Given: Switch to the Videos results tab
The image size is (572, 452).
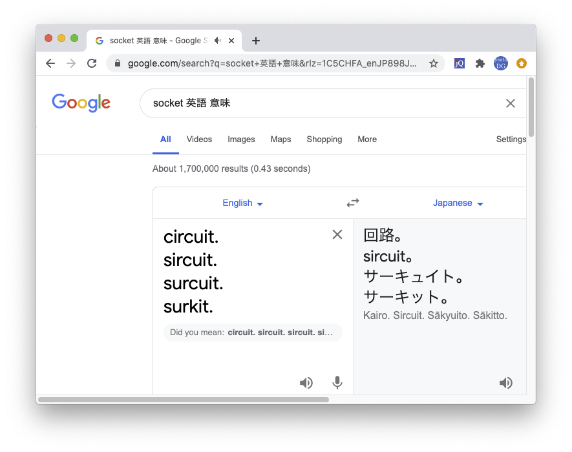Looking at the screenshot, I should click(x=199, y=139).
